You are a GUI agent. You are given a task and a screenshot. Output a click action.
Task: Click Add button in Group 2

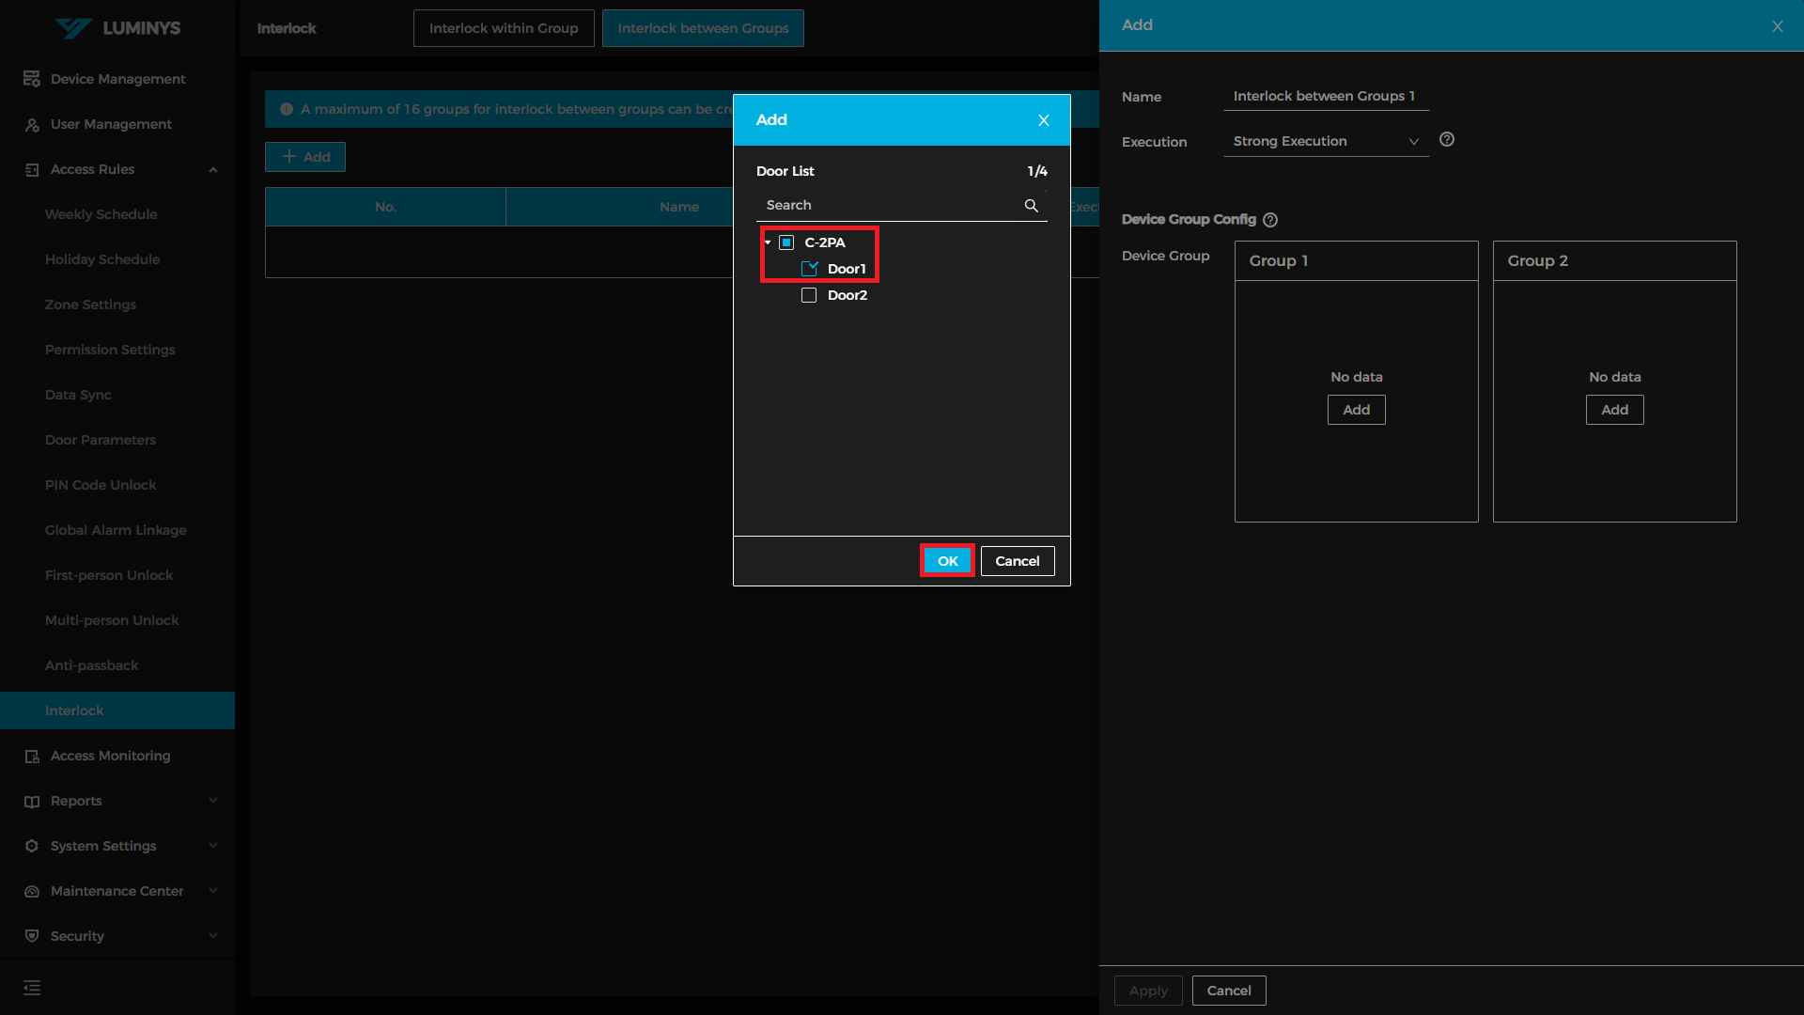pos(1614,410)
